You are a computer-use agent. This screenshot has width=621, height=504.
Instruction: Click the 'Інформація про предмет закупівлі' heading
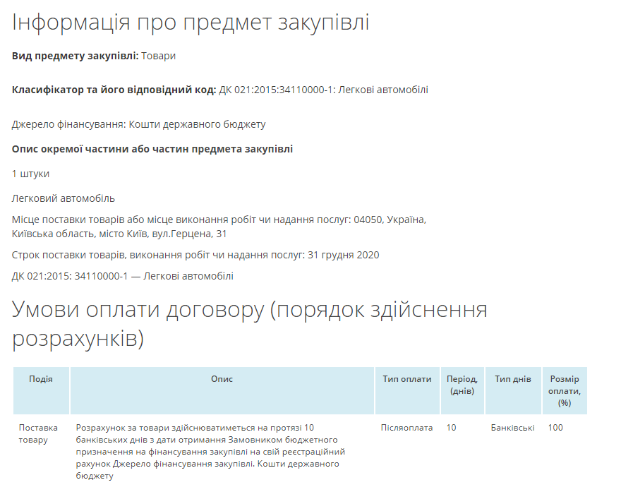(x=191, y=23)
